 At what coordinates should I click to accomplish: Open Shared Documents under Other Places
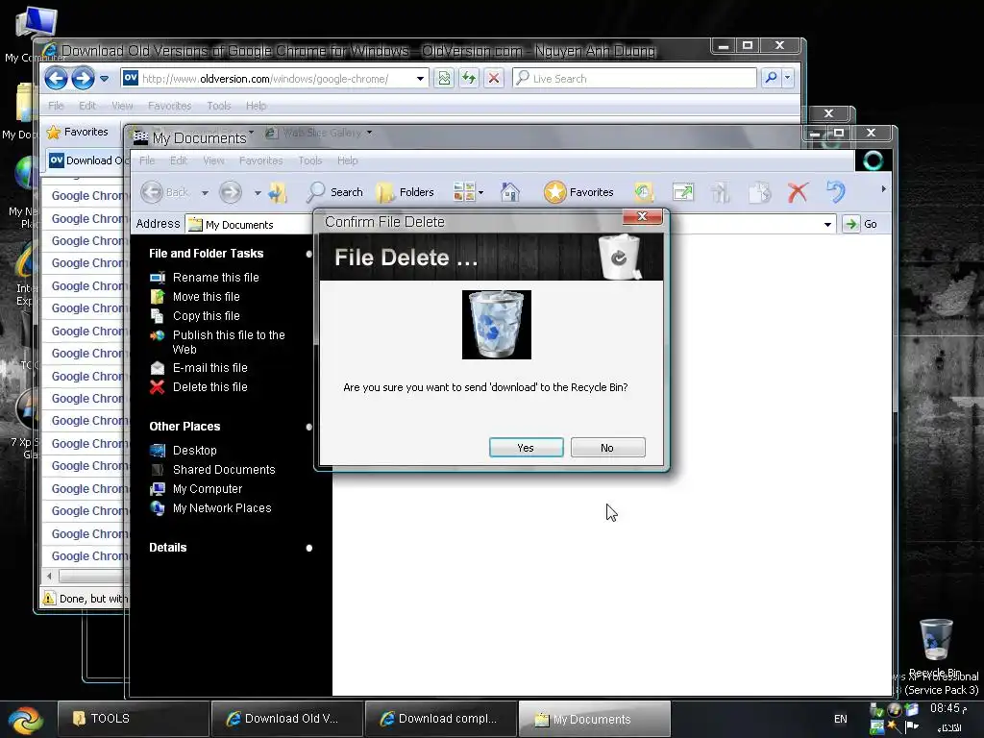tap(223, 469)
